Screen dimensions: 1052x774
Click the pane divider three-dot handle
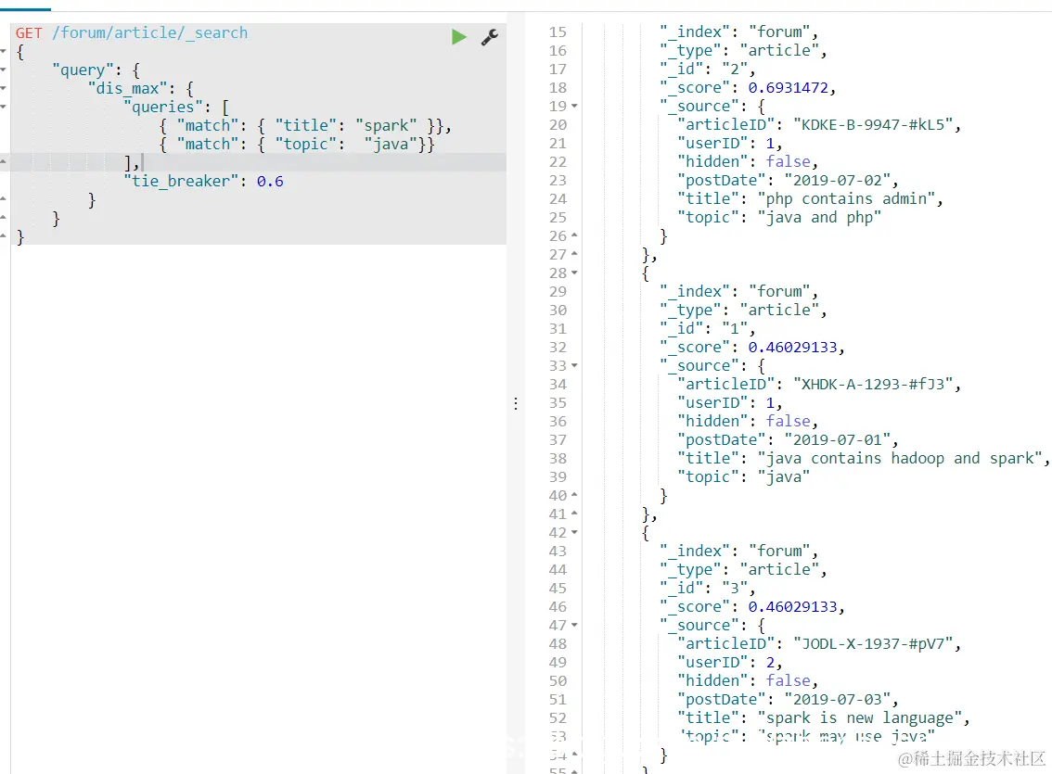click(515, 403)
